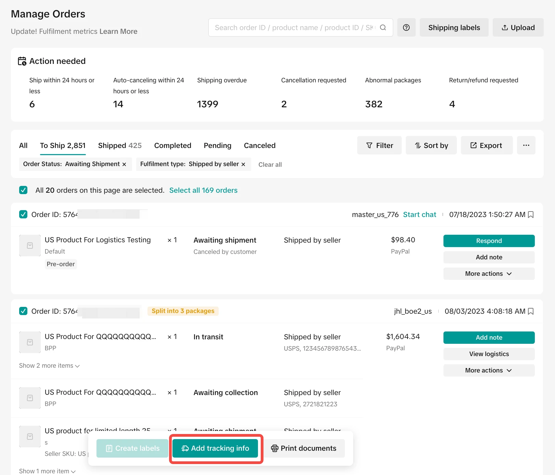555x475 pixels.
Task: Remove the Shipped by seller filter
Action: tap(243, 164)
